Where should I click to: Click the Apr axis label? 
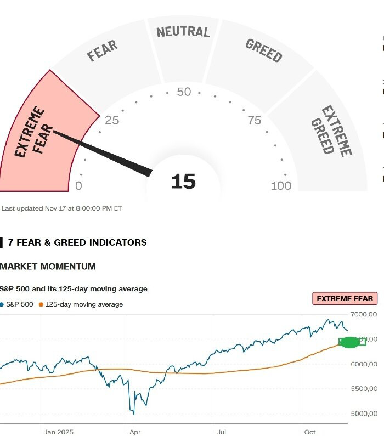click(x=135, y=432)
